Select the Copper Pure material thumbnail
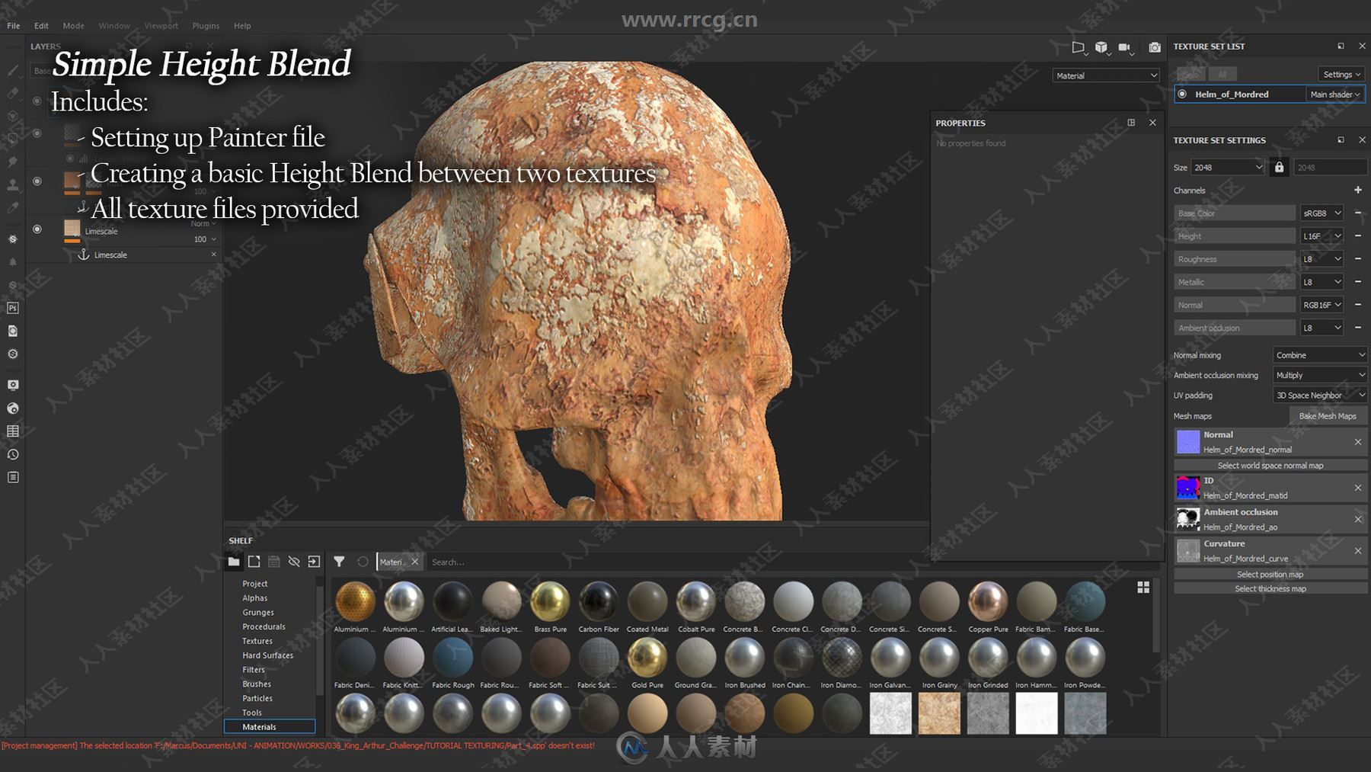 tap(988, 602)
